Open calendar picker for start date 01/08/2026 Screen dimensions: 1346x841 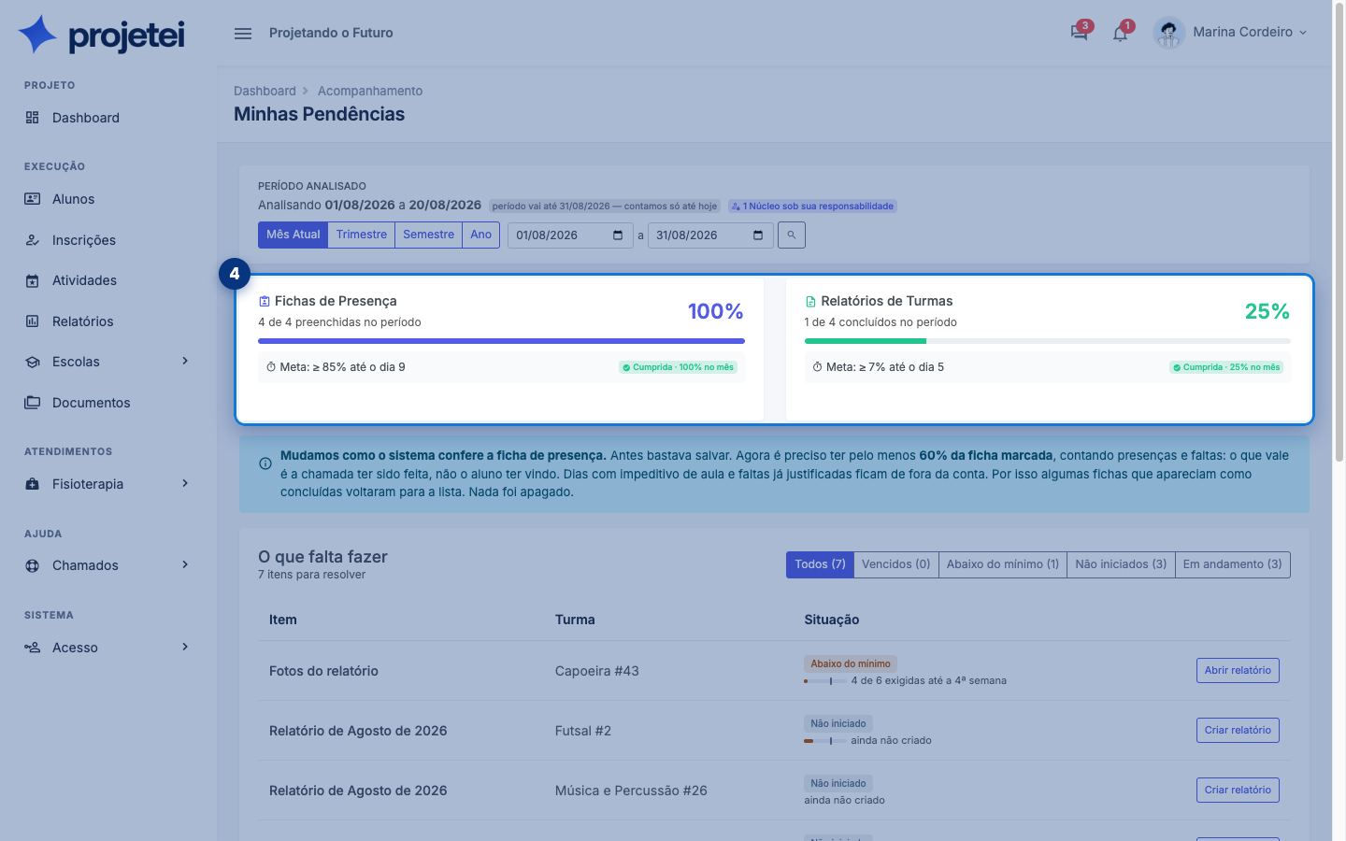click(x=618, y=235)
